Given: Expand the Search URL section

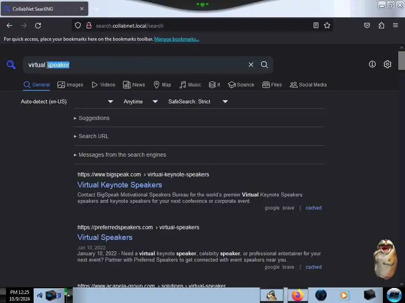Looking at the screenshot, I should point(91,136).
